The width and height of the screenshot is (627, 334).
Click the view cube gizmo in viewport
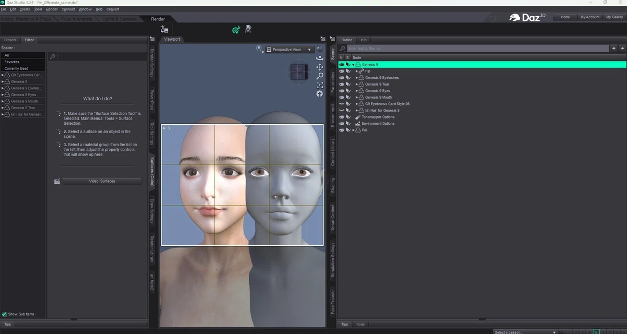300,71
